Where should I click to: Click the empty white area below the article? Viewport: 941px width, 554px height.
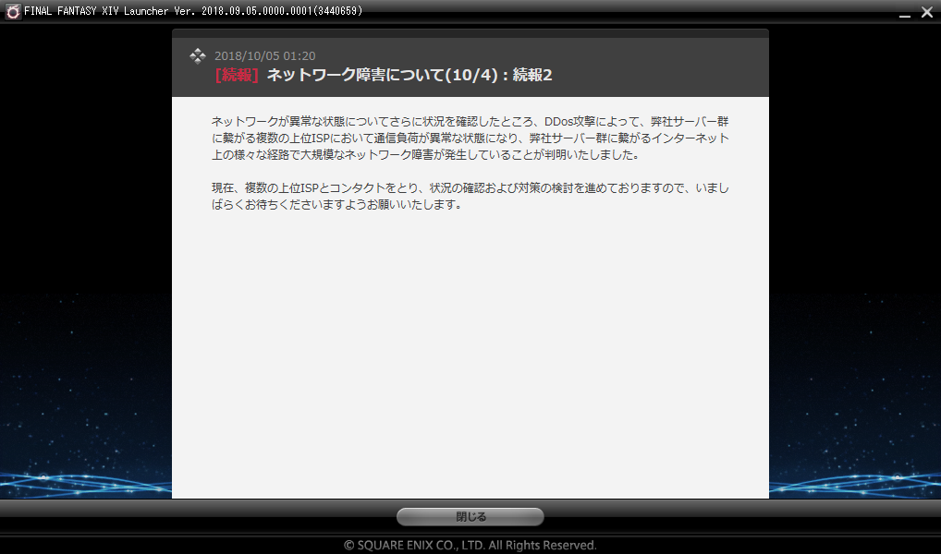click(x=470, y=369)
